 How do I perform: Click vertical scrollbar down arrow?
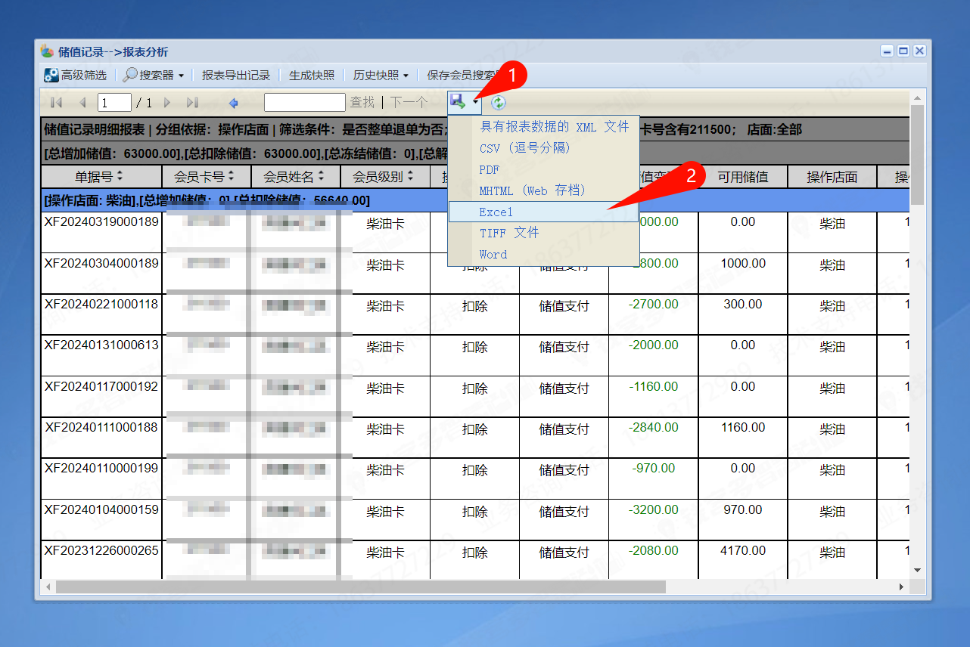point(918,571)
